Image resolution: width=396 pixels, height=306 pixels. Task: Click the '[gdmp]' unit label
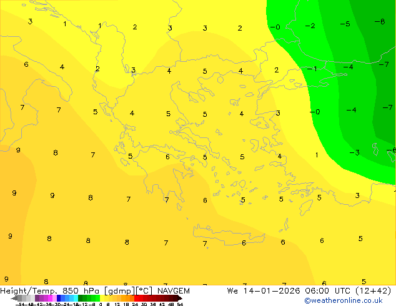pyautogui.click(x=120, y=291)
